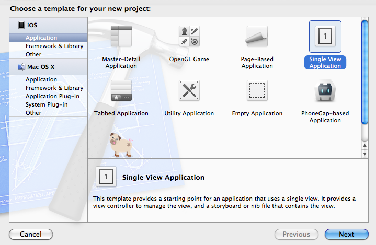Select the Master-Detail Application template icon
376x245 pixels.
pyautogui.click(x=121, y=36)
